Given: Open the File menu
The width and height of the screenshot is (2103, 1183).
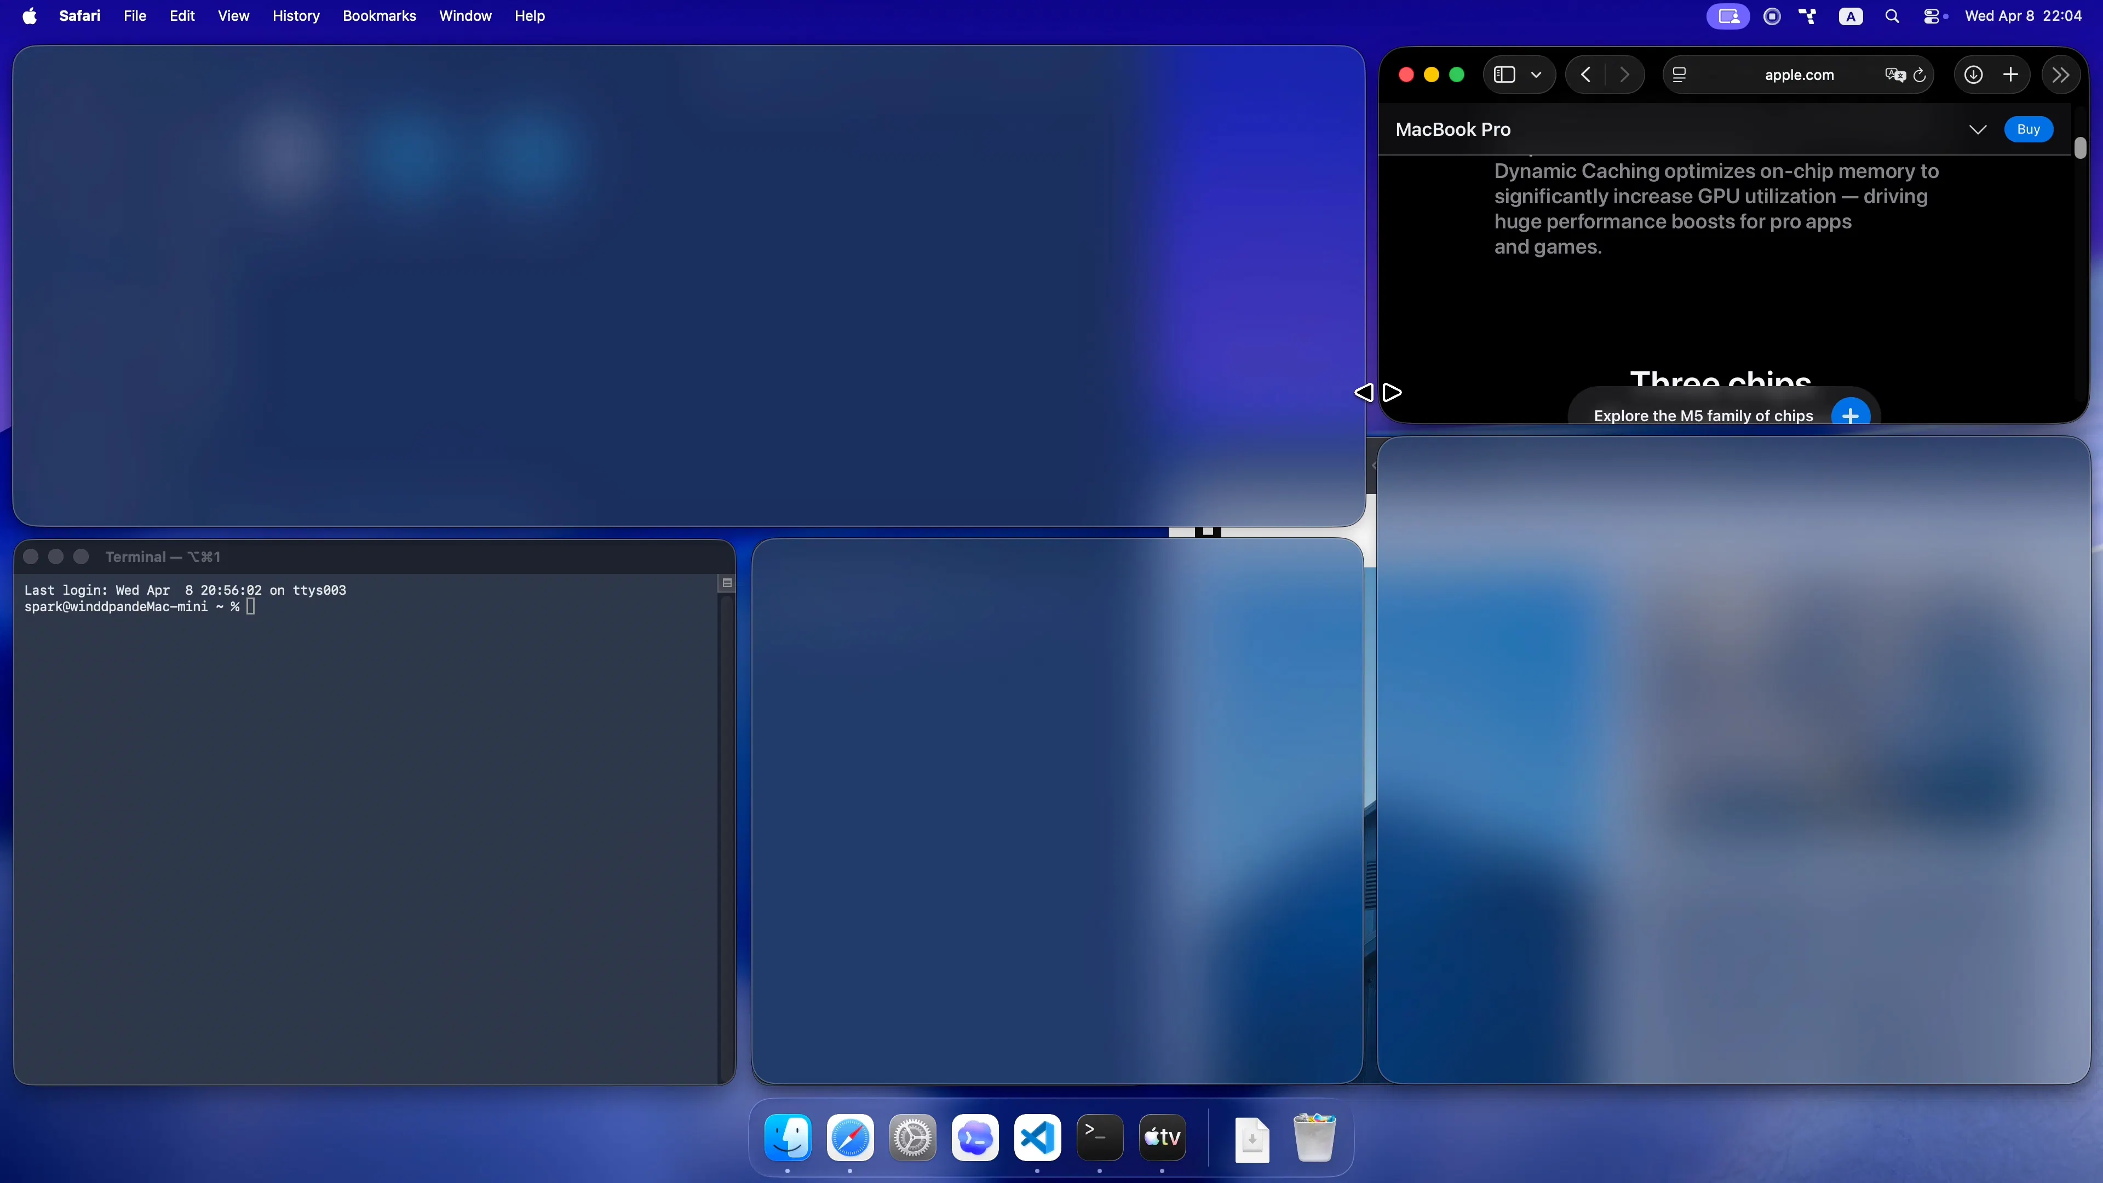Looking at the screenshot, I should 135,15.
